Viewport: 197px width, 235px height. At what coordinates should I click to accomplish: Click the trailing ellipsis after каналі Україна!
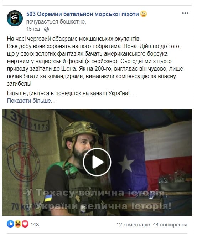pos(133,93)
